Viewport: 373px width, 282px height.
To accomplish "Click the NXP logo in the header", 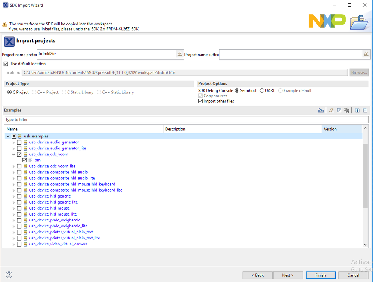I will tap(327, 21).
